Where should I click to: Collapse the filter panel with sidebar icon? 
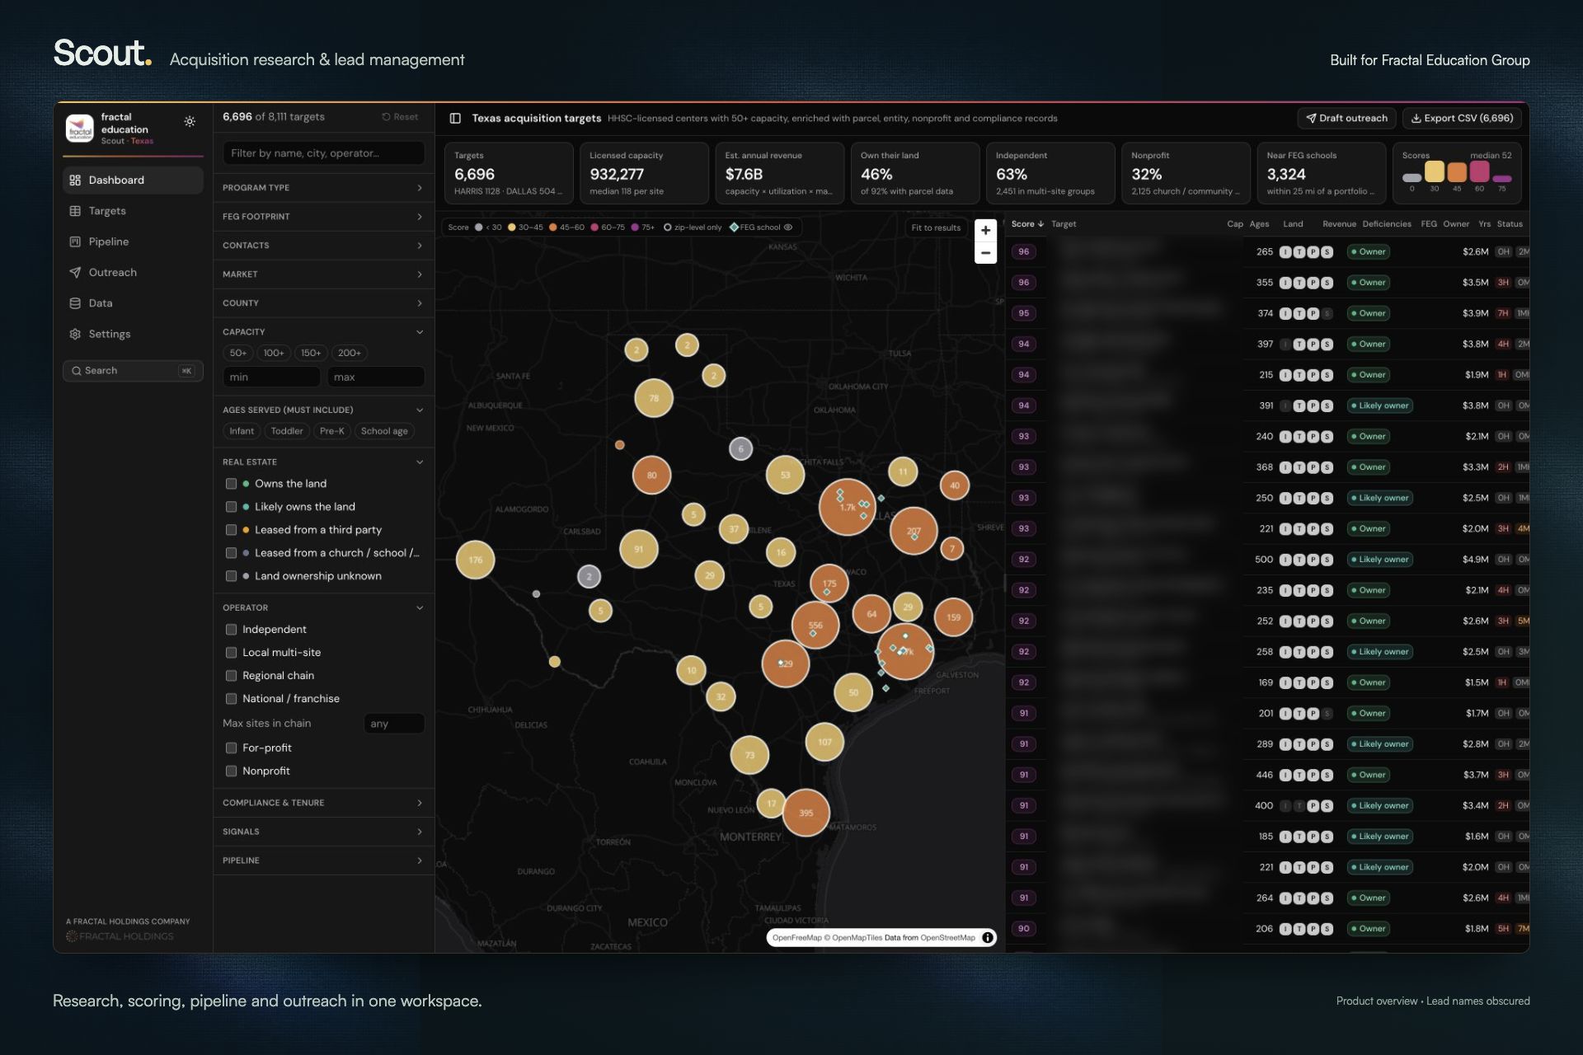click(x=455, y=118)
